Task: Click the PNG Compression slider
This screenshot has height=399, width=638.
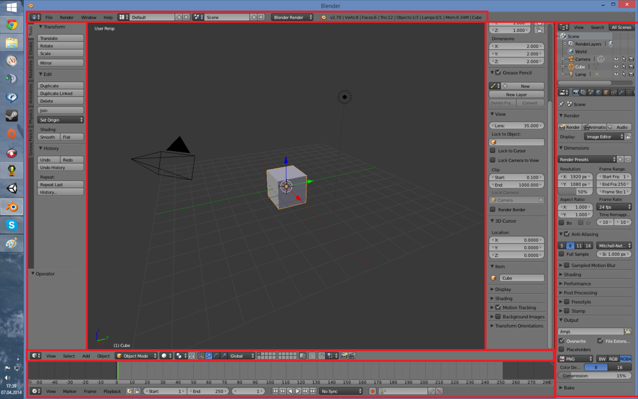Action: tap(595, 376)
